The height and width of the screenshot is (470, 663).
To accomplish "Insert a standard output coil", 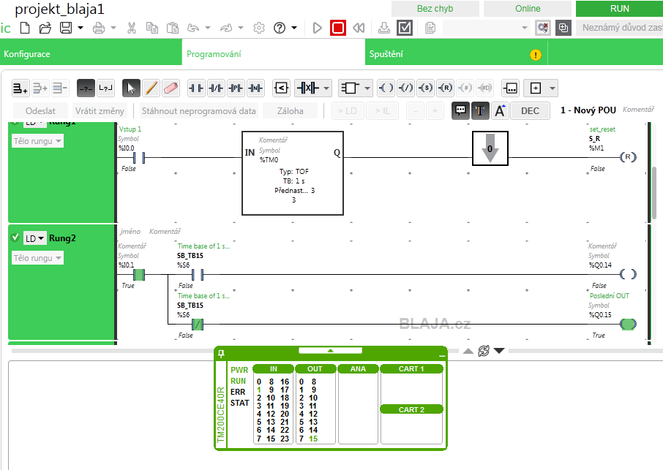I will tap(386, 88).
